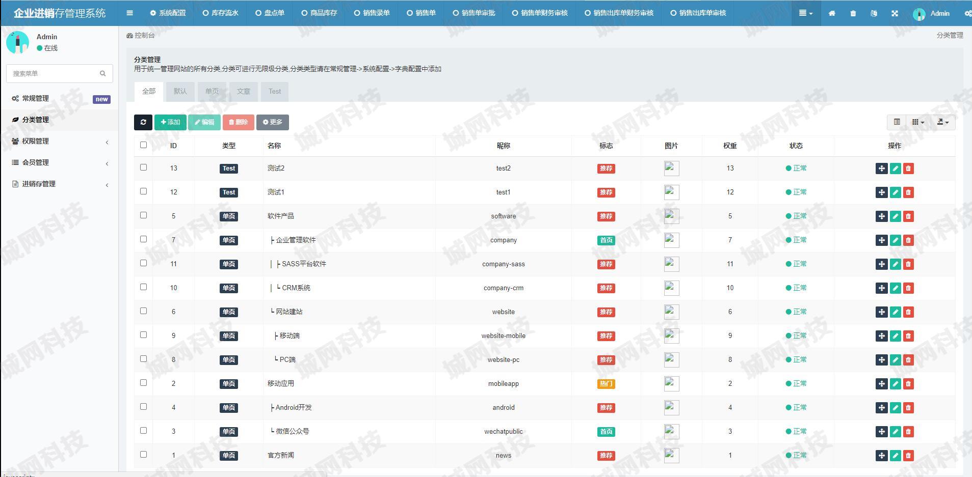The width and height of the screenshot is (972, 477).
Task: Edit android row pencil icon
Action: click(x=896, y=408)
